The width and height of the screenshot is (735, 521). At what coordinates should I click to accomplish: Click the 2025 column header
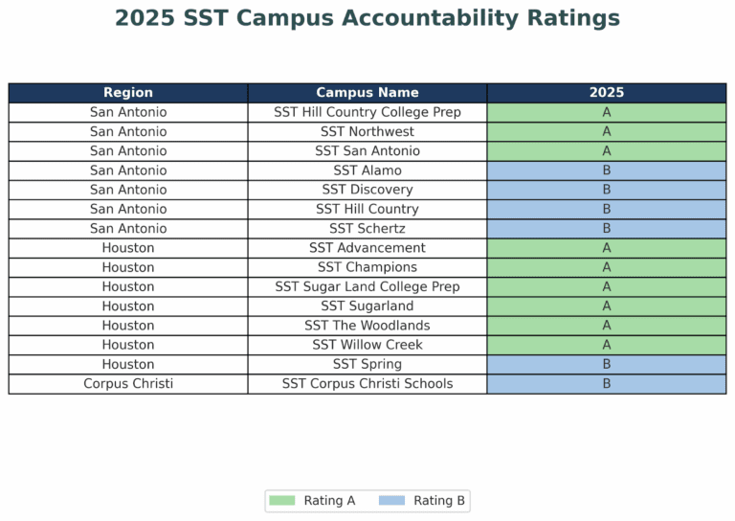click(607, 93)
